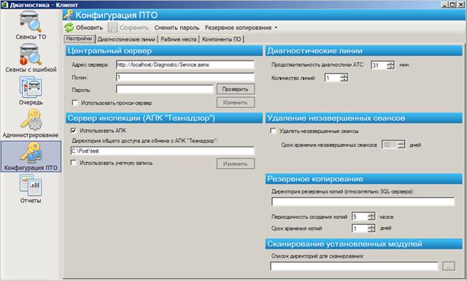Switch to the Настройки tab
The height and width of the screenshot is (281, 467).
coord(80,39)
